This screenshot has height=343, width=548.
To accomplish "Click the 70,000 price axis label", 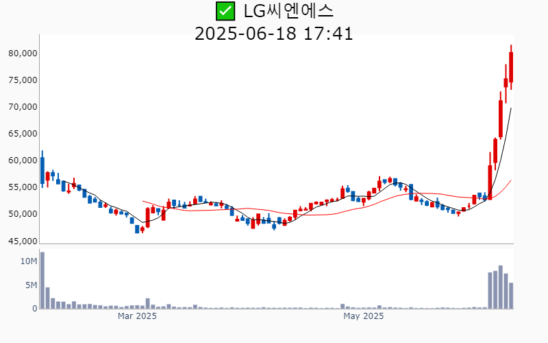I will click(x=23, y=107).
